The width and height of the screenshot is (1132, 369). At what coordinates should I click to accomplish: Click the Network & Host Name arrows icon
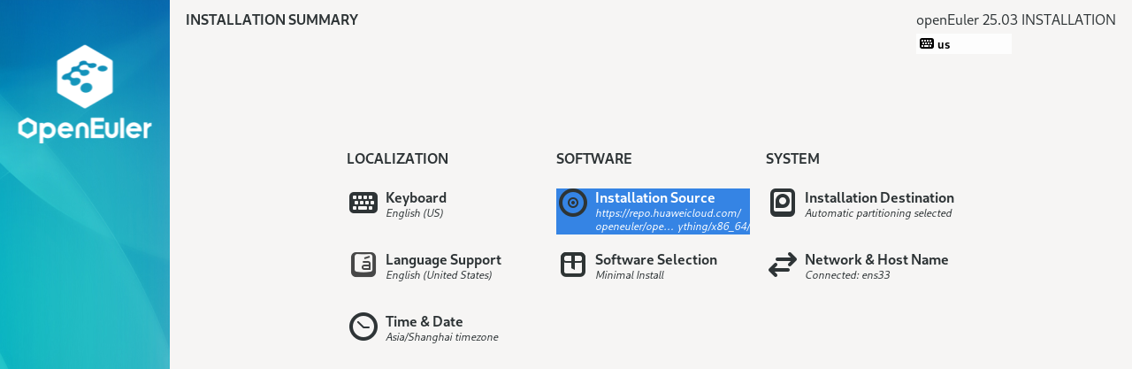(783, 265)
